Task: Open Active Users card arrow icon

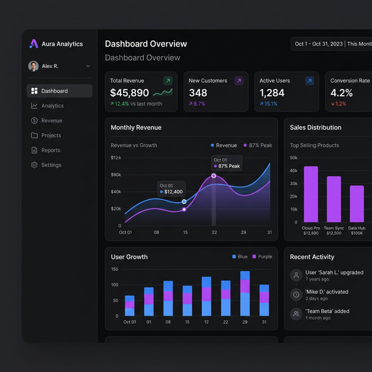Action: coord(309,81)
